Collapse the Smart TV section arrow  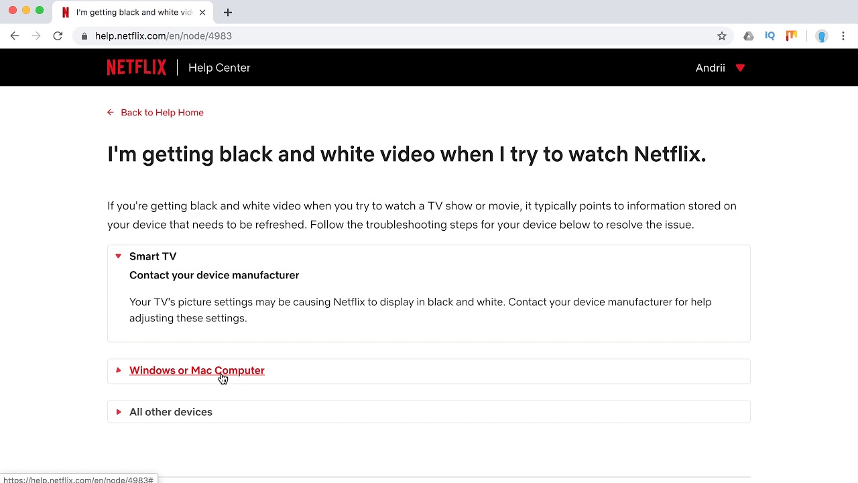[x=118, y=256]
